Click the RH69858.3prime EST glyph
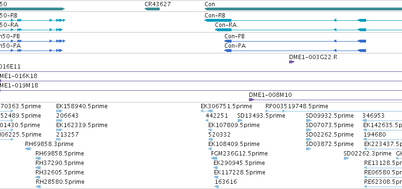The width and height of the screenshot is (402, 189). pyautogui.click(x=28, y=149)
